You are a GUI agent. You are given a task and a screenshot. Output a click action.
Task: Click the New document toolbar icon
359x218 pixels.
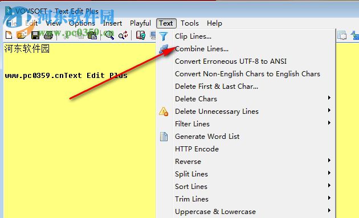coord(9,35)
